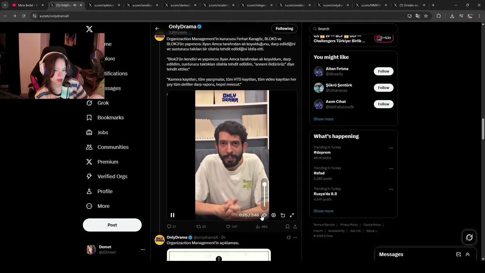The image size is (485, 273).
Task: Open the X logo home link
Action: (89, 29)
